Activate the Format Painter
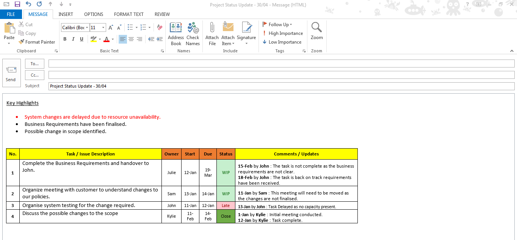Viewport: 517px width, 240px height. [37, 42]
